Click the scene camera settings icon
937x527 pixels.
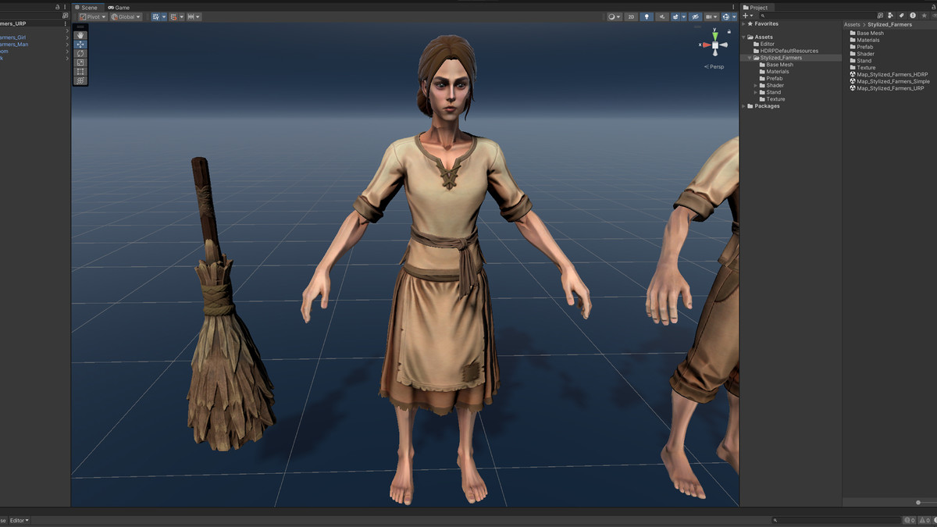710,16
